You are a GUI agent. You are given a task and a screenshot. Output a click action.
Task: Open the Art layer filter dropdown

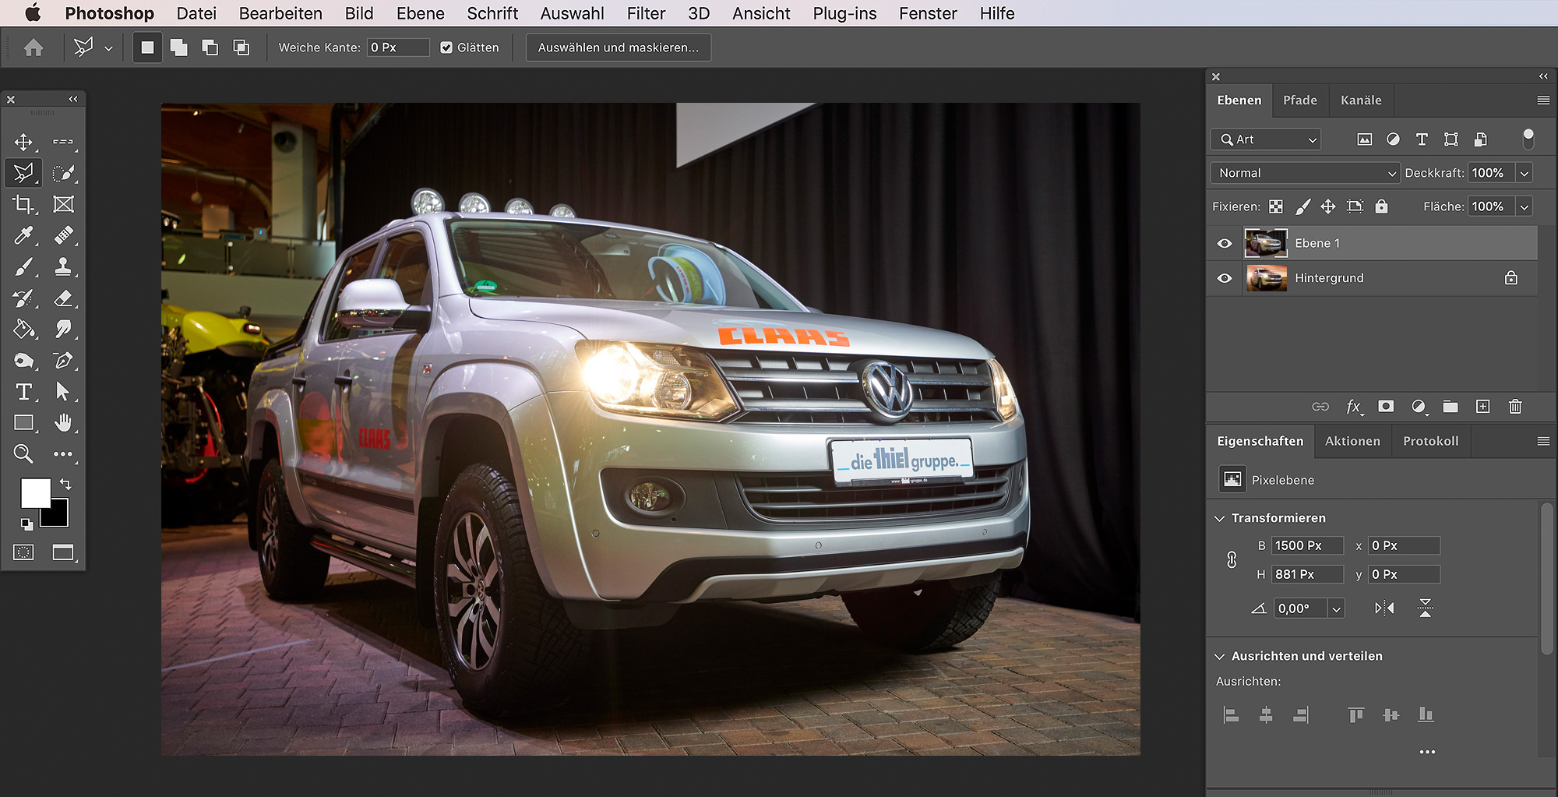click(1266, 139)
